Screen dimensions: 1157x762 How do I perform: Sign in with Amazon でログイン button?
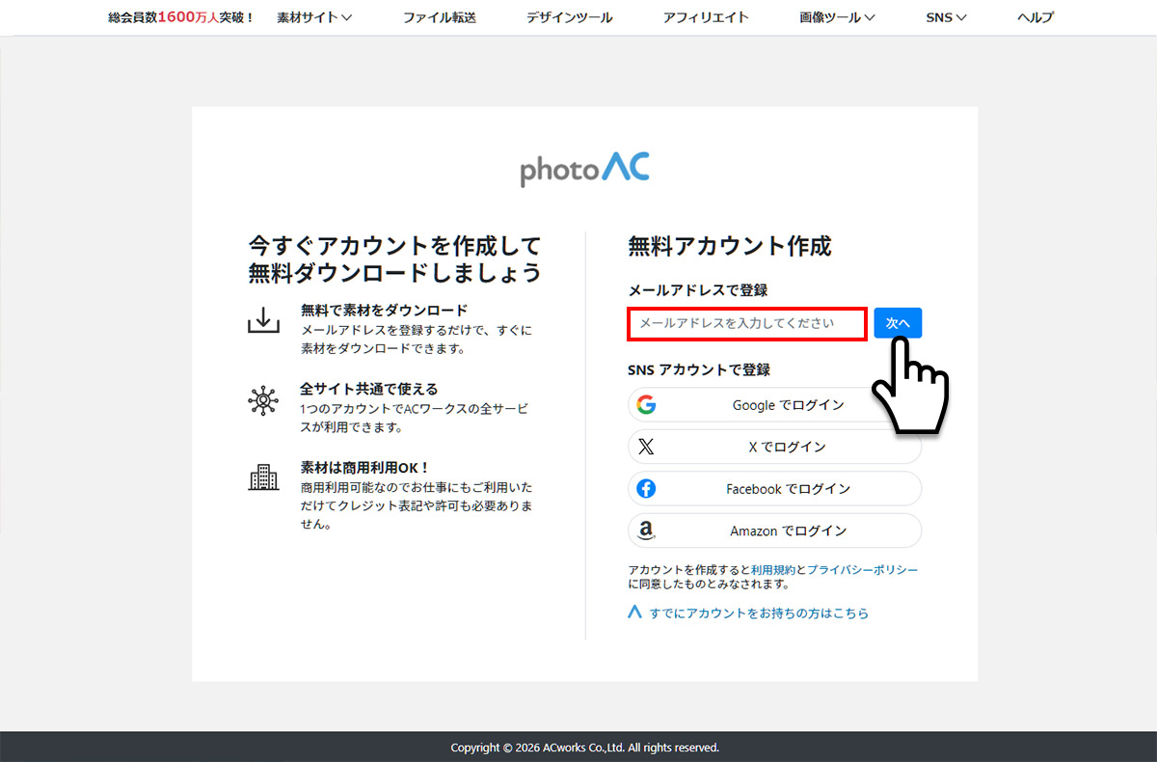point(774,531)
